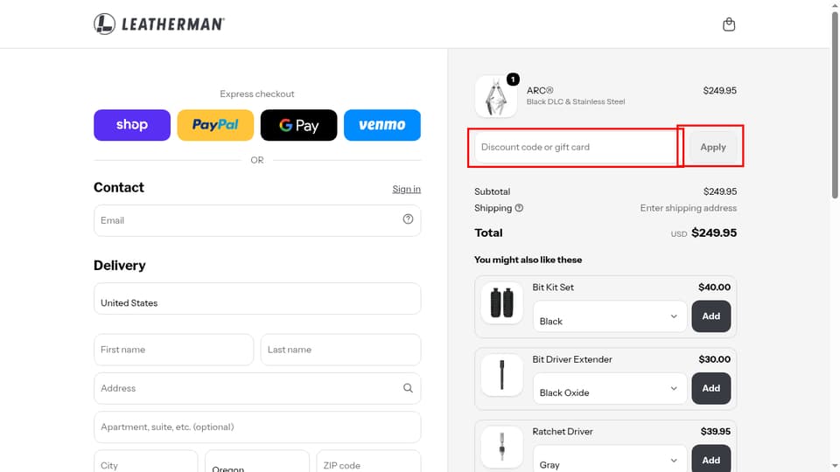Viewport: 840px width, 472px height.
Task: Click the 'Black DLC & Stainless Steel' text
Action: [576, 101]
